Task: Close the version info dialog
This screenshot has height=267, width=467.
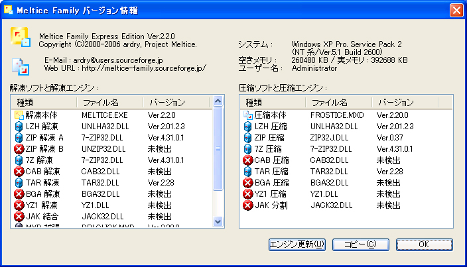Action: click(456, 10)
